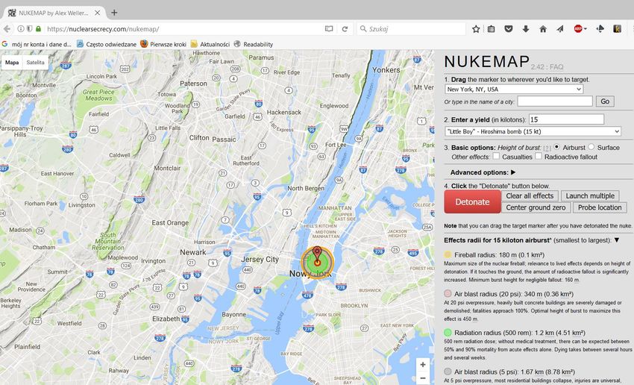Select the Surface radio button
Screen dimensions: 634x385
[x=591, y=147]
